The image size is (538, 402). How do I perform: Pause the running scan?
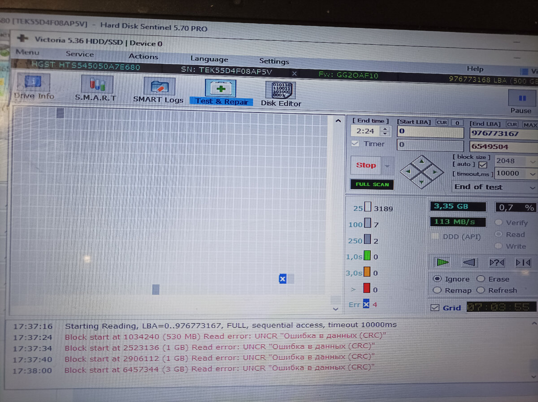coord(522,102)
